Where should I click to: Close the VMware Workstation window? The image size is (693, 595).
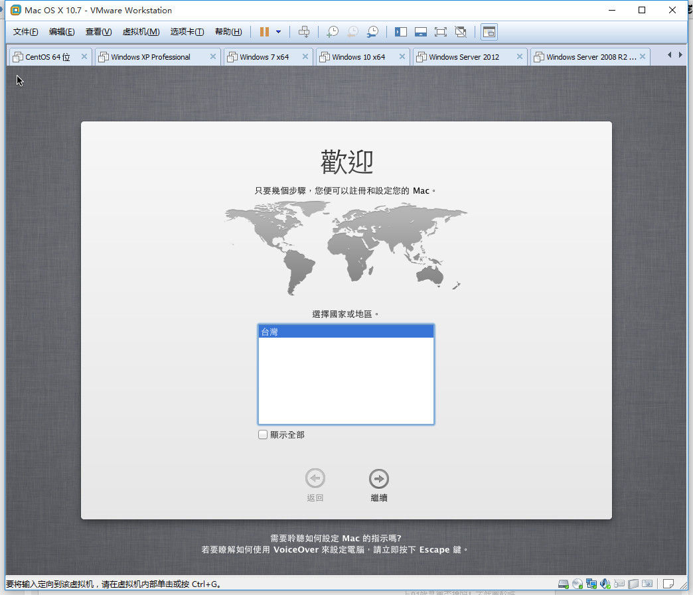(672, 10)
